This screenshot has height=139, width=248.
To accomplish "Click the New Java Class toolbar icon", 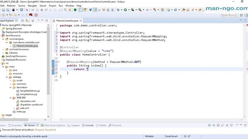I will pos(176,10).
